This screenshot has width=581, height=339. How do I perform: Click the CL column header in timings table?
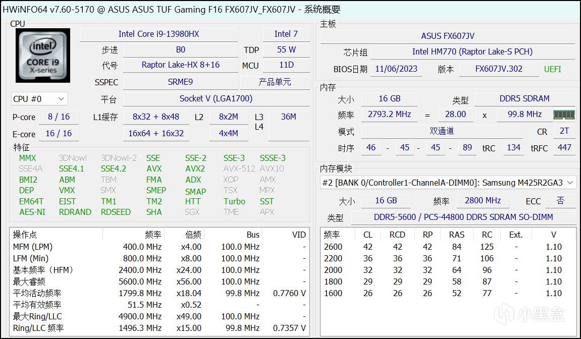(367, 235)
